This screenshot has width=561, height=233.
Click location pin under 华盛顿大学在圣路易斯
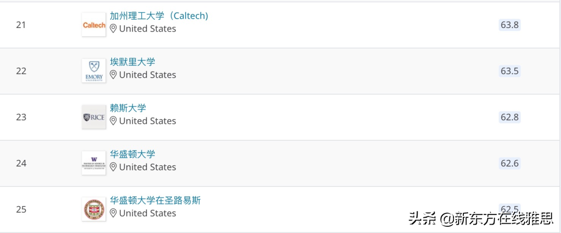click(113, 213)
